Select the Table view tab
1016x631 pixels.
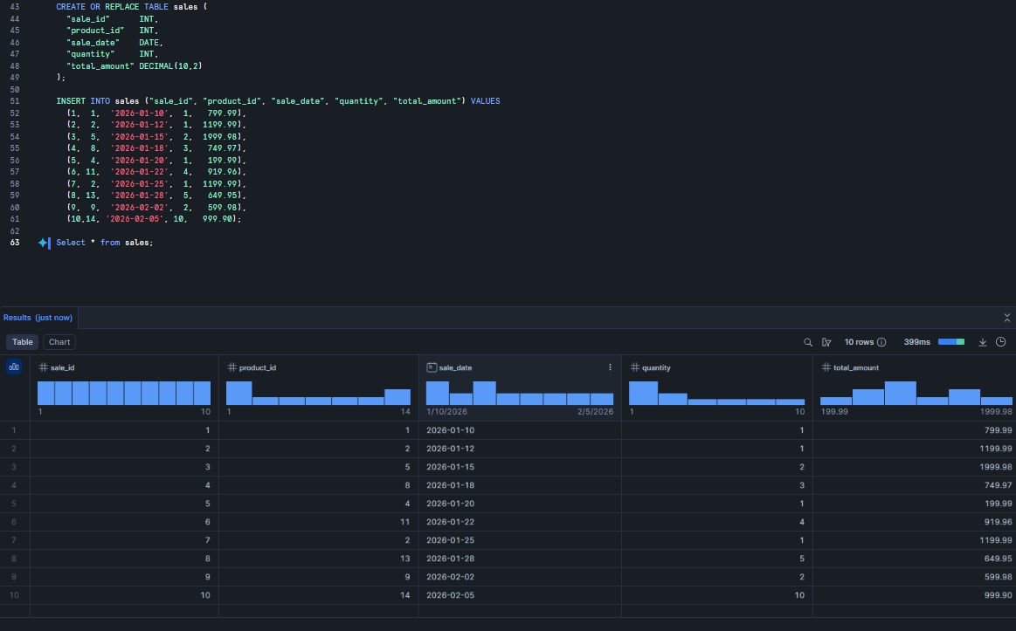pos(23,342)
